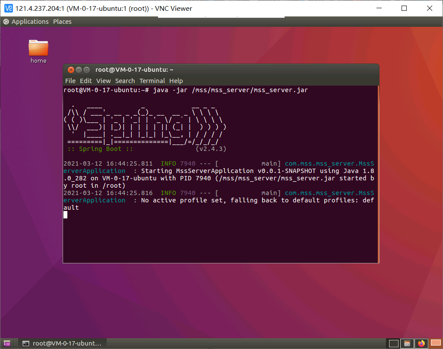Click the show desktop icon in bottom panel
Screen dimensions: 443x349
[7, 343]
